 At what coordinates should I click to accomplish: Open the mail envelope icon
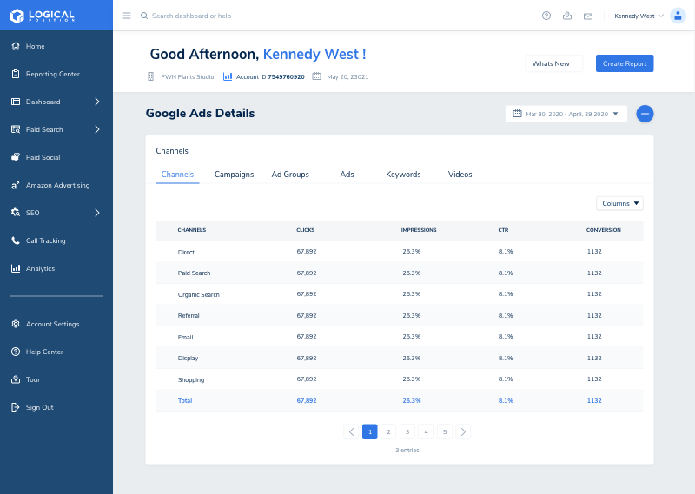pyautogui.click(x=588, y=16)
